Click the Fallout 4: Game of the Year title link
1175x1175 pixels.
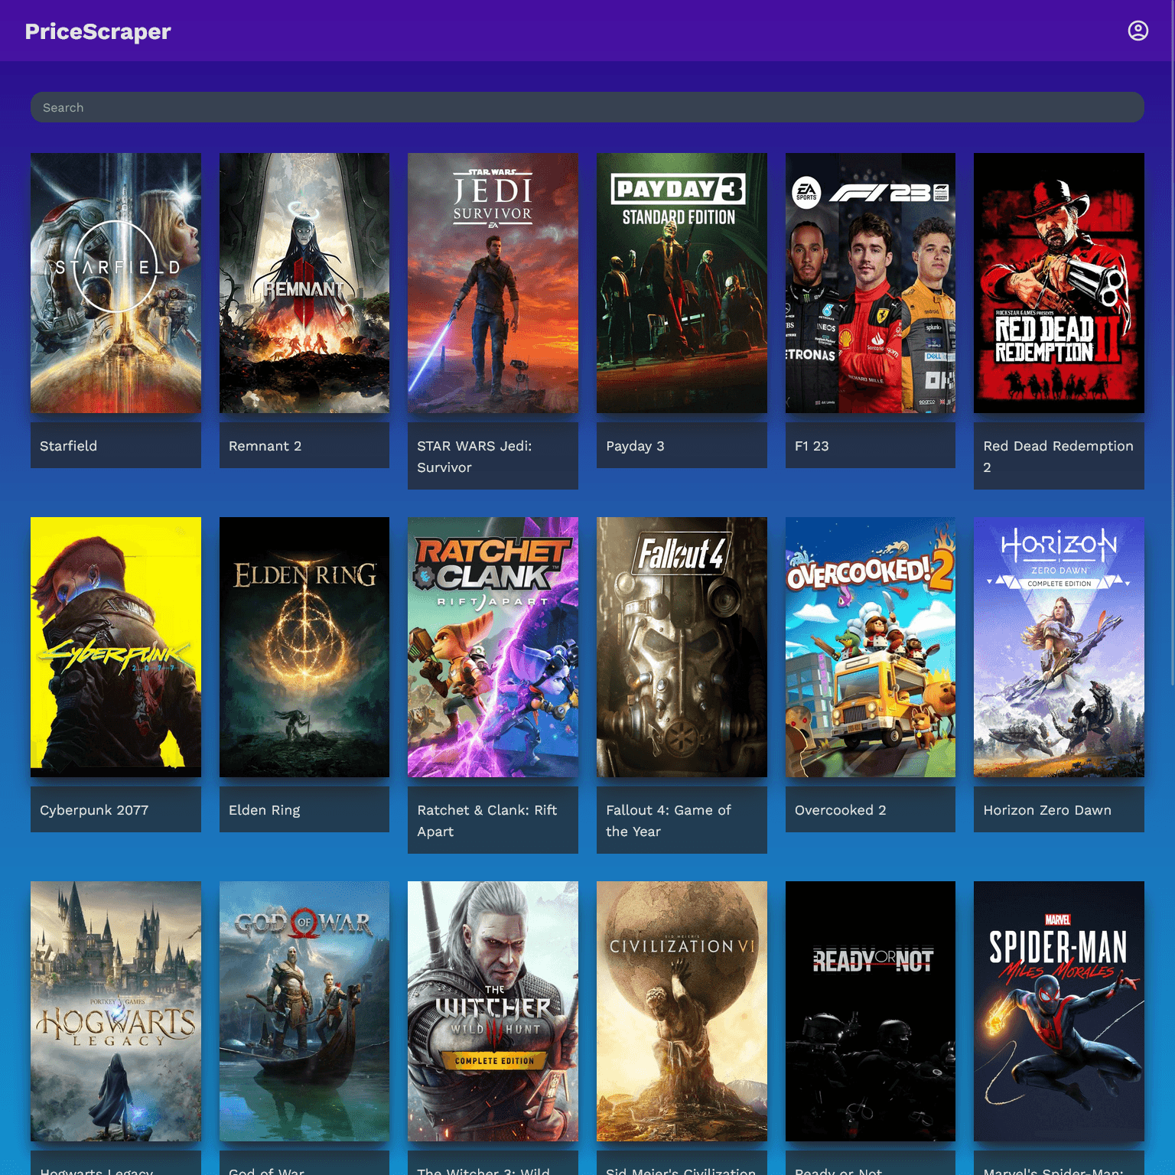[668, 820]
